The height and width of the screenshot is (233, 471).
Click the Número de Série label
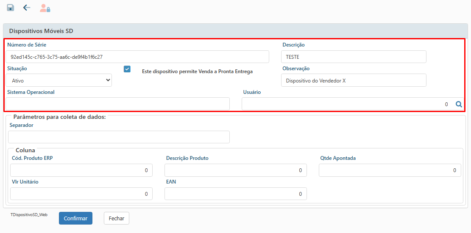coord(27,45)
